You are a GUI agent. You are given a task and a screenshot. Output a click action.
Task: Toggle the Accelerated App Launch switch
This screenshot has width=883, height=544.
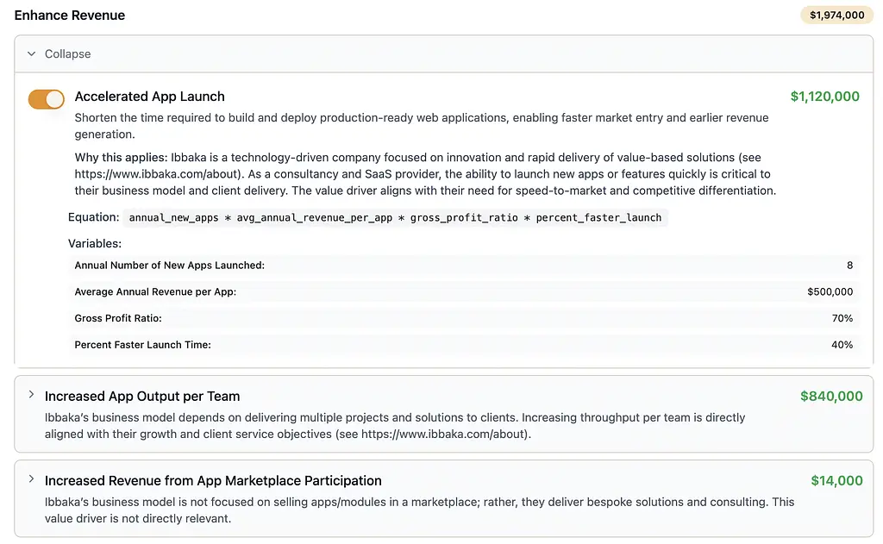(46, 99)
